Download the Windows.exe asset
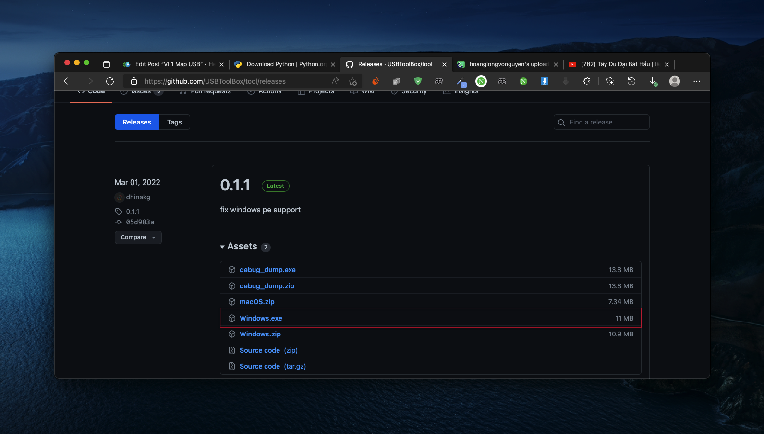764x434 pixels. pos(261,318)
